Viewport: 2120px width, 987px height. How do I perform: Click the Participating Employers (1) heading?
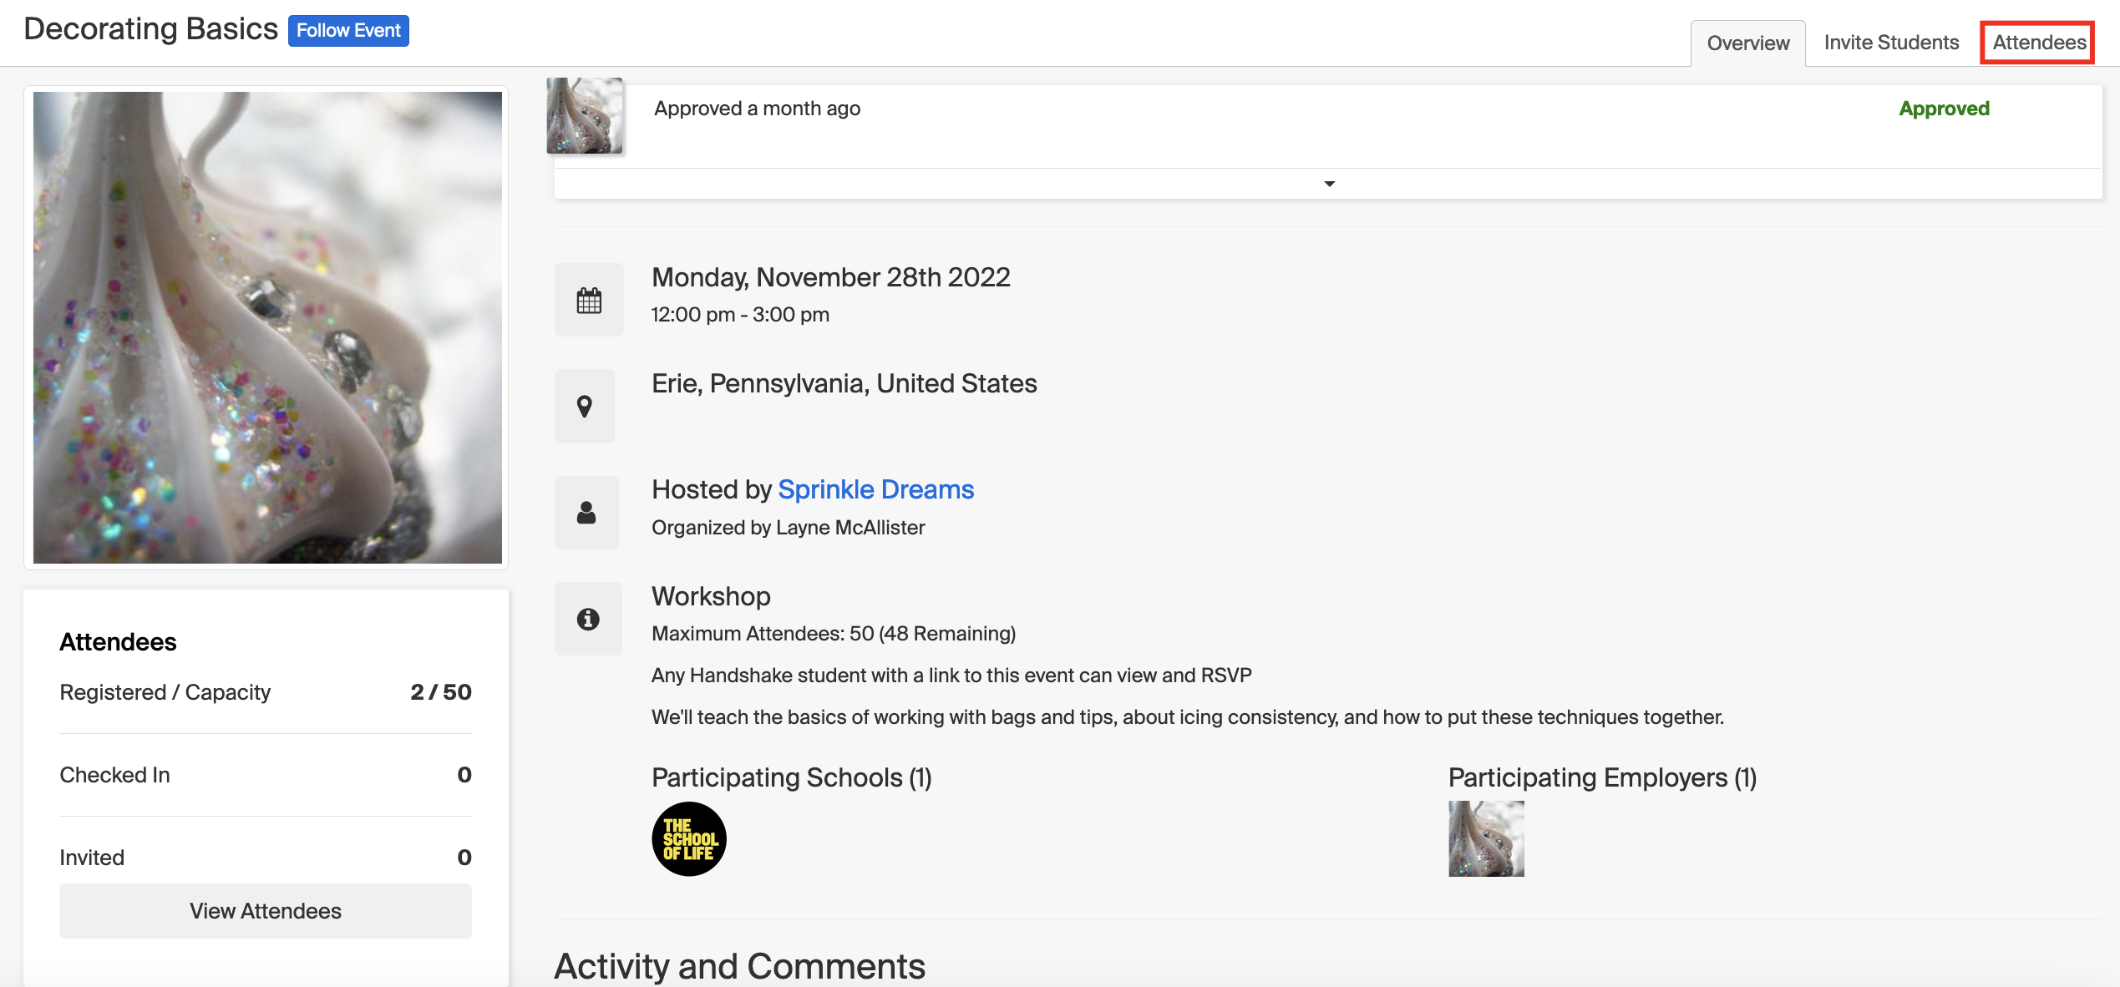(1602, 777)
